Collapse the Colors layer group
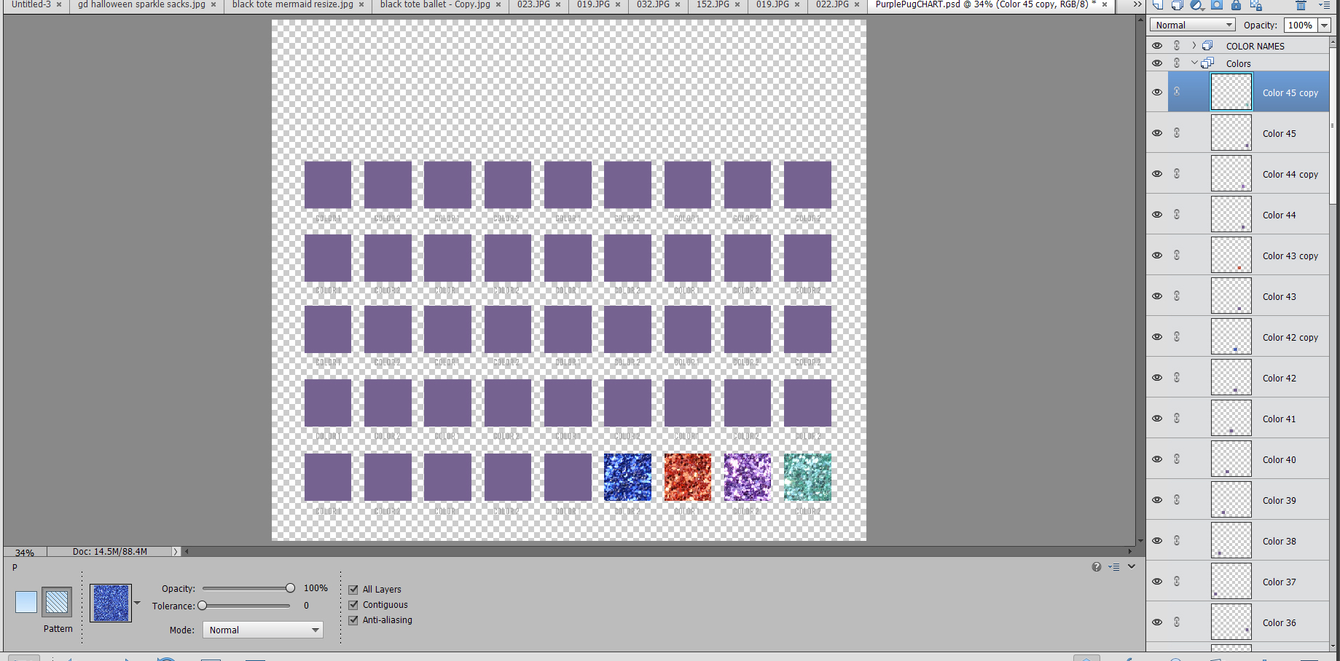The height and width of the screenshot is (661, 1340). pyautogui.click(x=1194, y=63)
